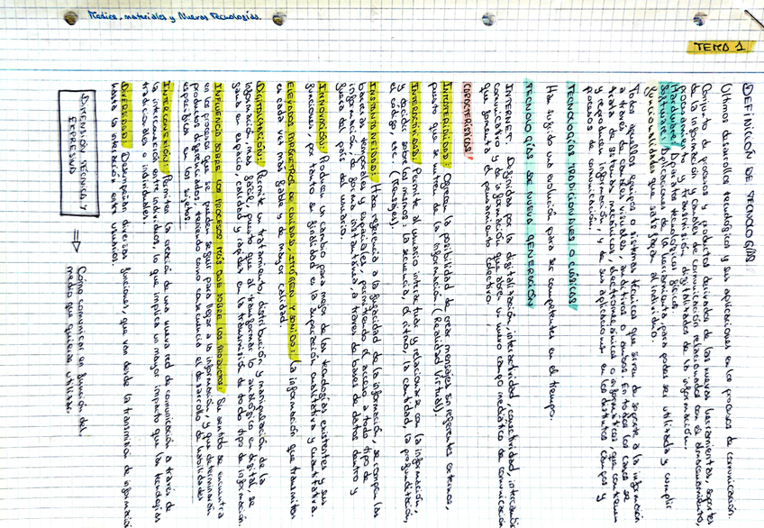Click the highlighted "INFLUENCIA SOBRE LOS PROCESOS" line

218,238
